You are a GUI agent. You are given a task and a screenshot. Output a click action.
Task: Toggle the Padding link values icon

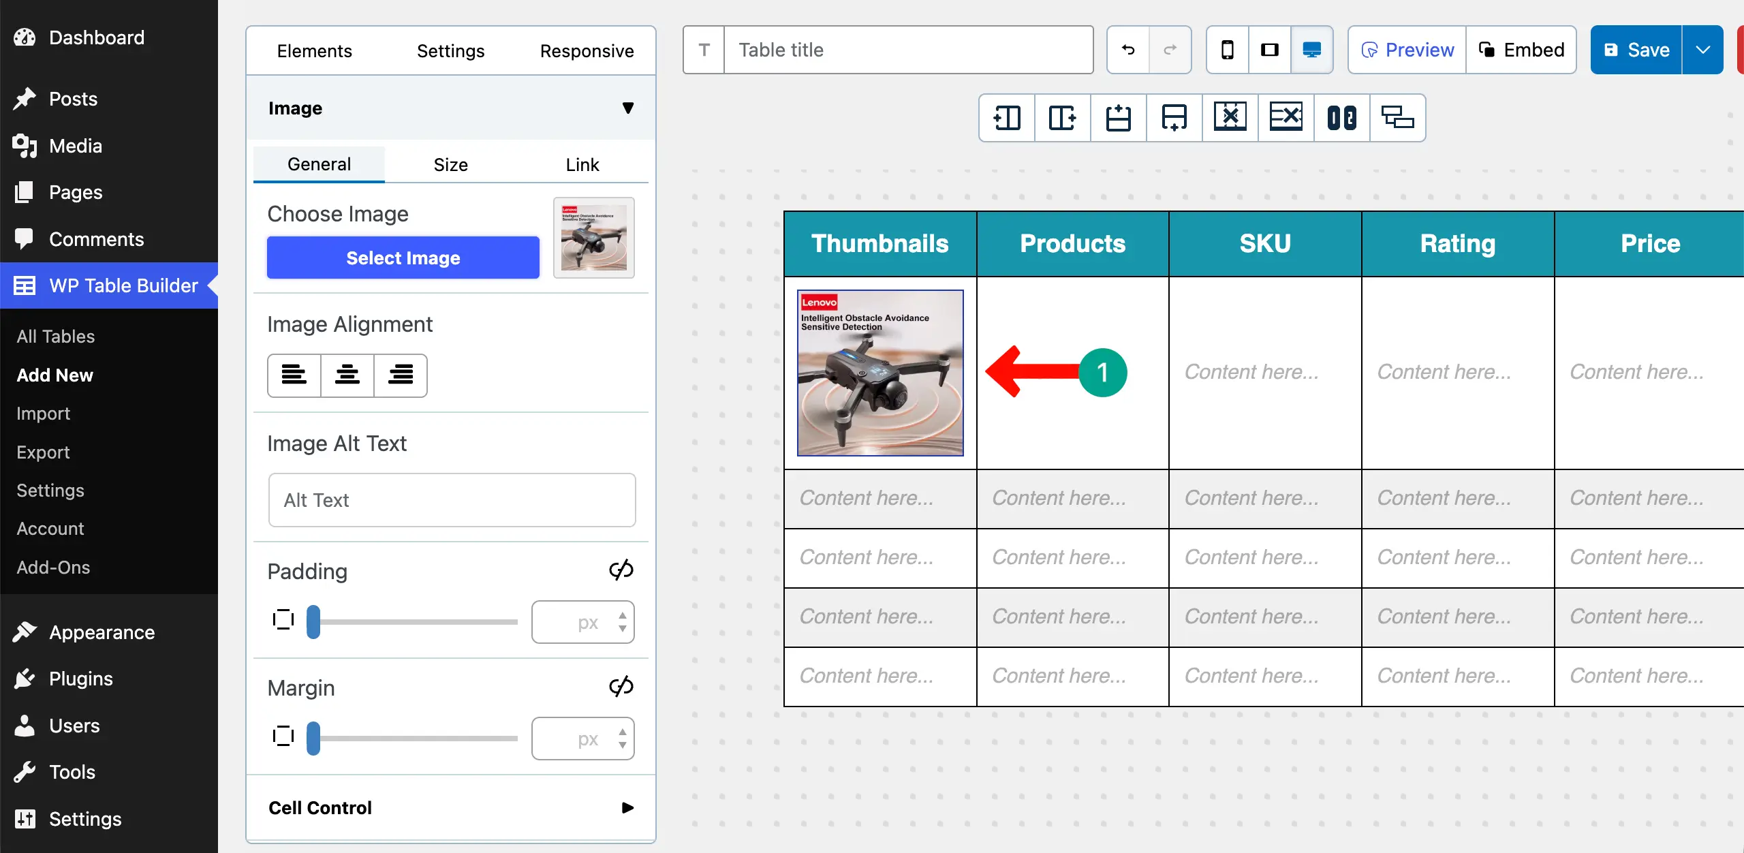point(621,570)
